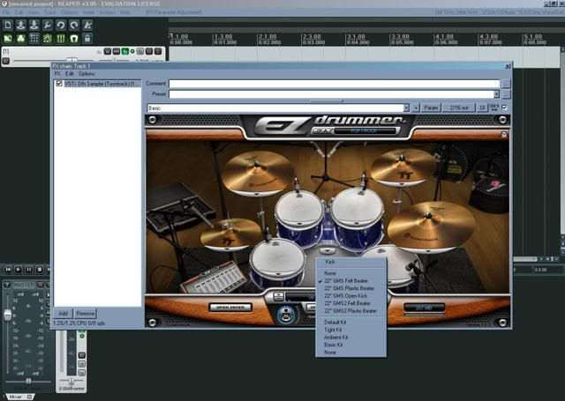Viewport: 565px width, 401px height.
Task: Click the New project toolbar icon
Action: coord(8,26)
